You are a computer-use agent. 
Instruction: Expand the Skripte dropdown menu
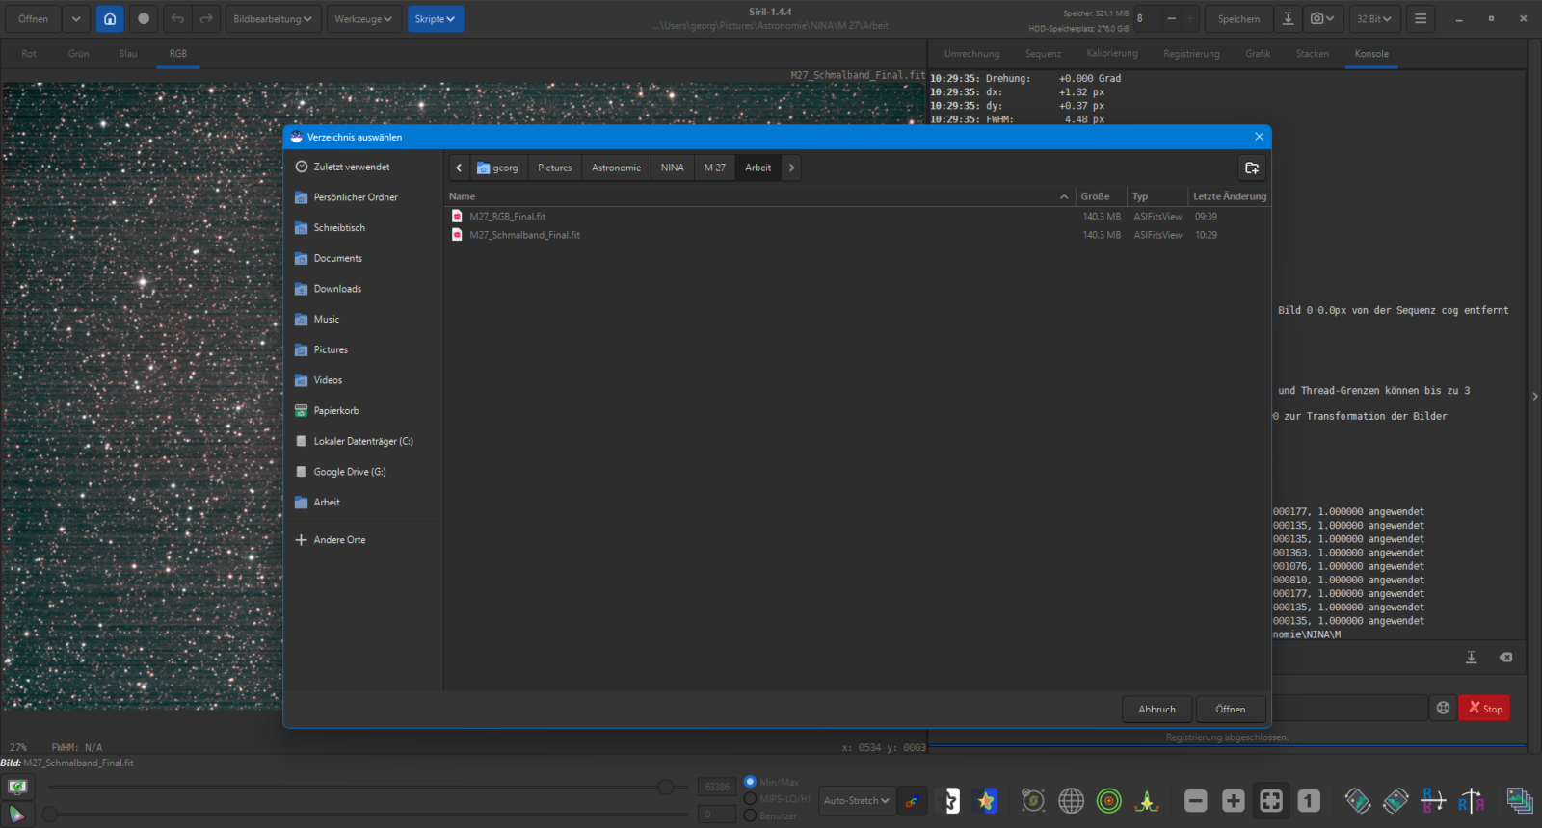pos(435,19)
